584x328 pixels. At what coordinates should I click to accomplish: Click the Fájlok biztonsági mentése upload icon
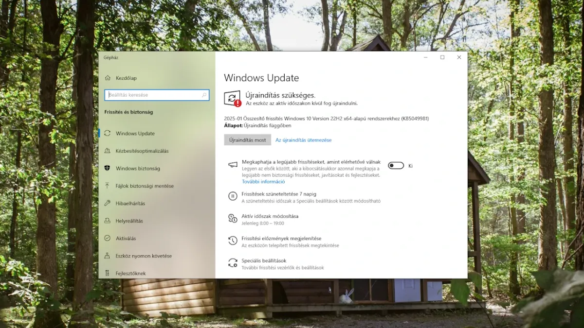(107, 186)
